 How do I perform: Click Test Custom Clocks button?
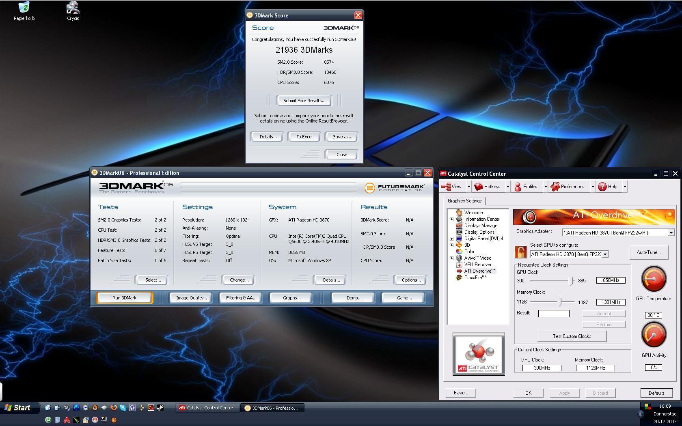(572, 336)
